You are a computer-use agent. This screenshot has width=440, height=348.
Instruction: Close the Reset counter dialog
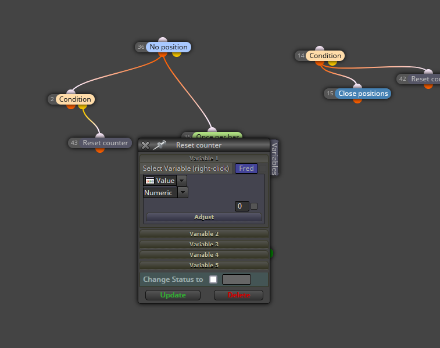pyautogui.click(x=145, y=145)
